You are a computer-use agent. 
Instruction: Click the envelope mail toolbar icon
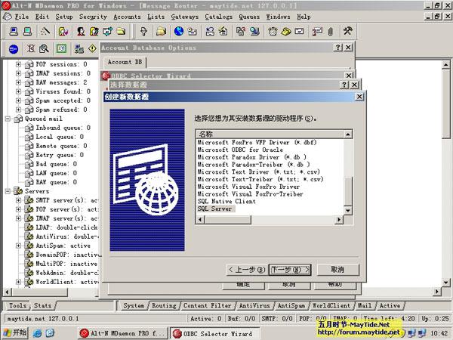299,32
